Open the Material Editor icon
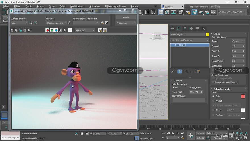Image resolution: width=250 pixels, height=141 pixels. pos(181,12)
